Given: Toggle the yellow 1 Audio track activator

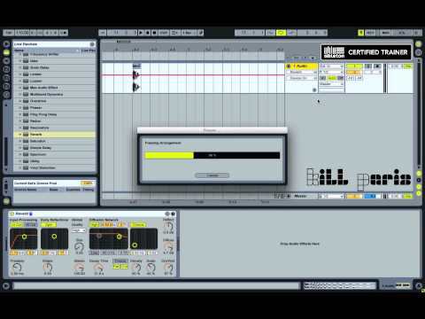Looking at the screenshot, I should [354, 66].
